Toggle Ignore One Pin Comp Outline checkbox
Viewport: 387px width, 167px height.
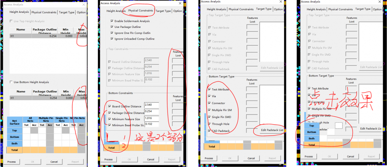[x=112, y=33]
